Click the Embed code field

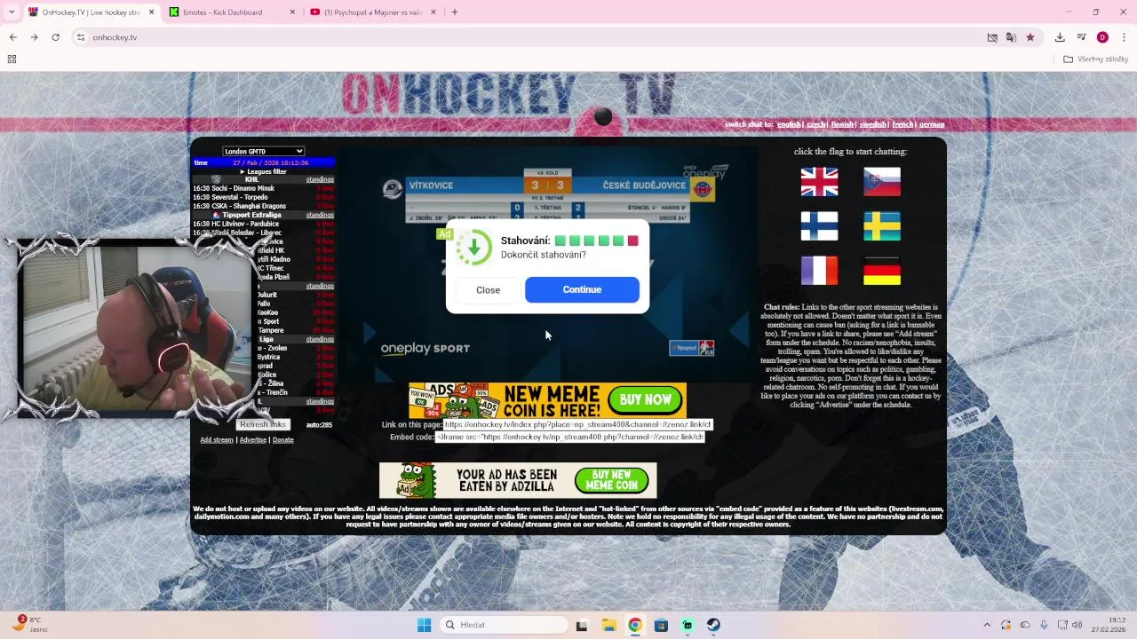569,438
